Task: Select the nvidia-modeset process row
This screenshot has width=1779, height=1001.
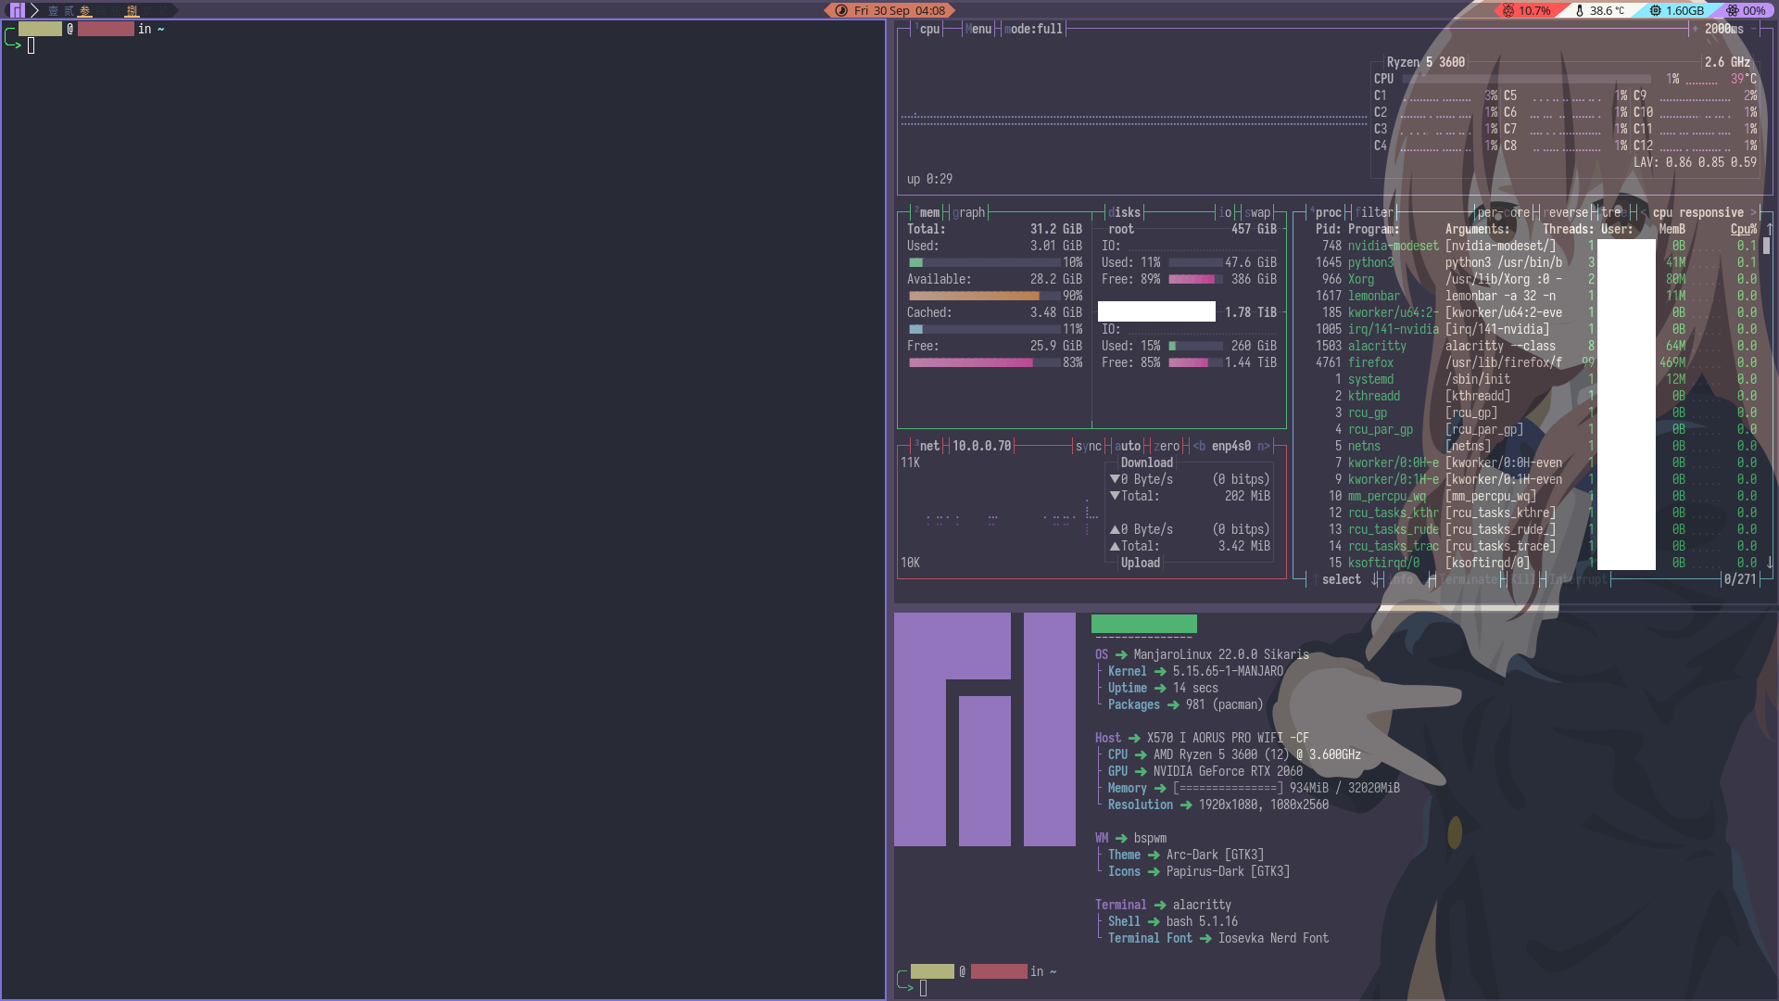Action: click(x=1535, y=246)
